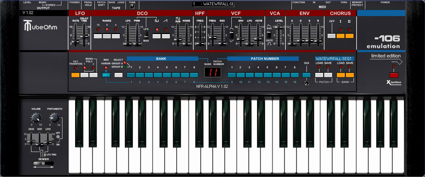This screenshot has height=177, width=425.
Task: Click the orange Key Transpose button
Action: tap(75, 75)
